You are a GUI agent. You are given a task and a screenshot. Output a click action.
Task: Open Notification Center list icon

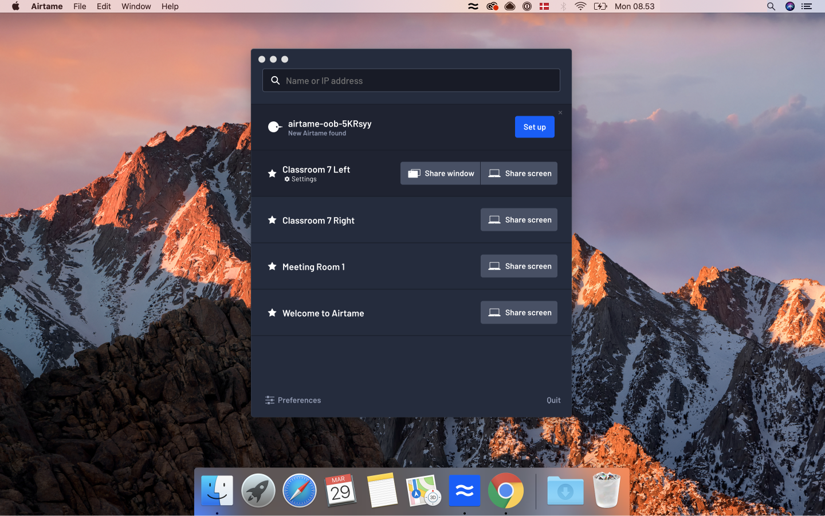point(807,6)
